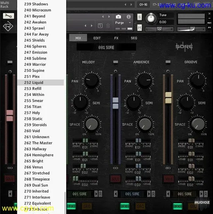The width and height of the screenshot is (213, 214).
Task: Choose preset 239 Shadows from list
Action: click(x=40, y=4)
